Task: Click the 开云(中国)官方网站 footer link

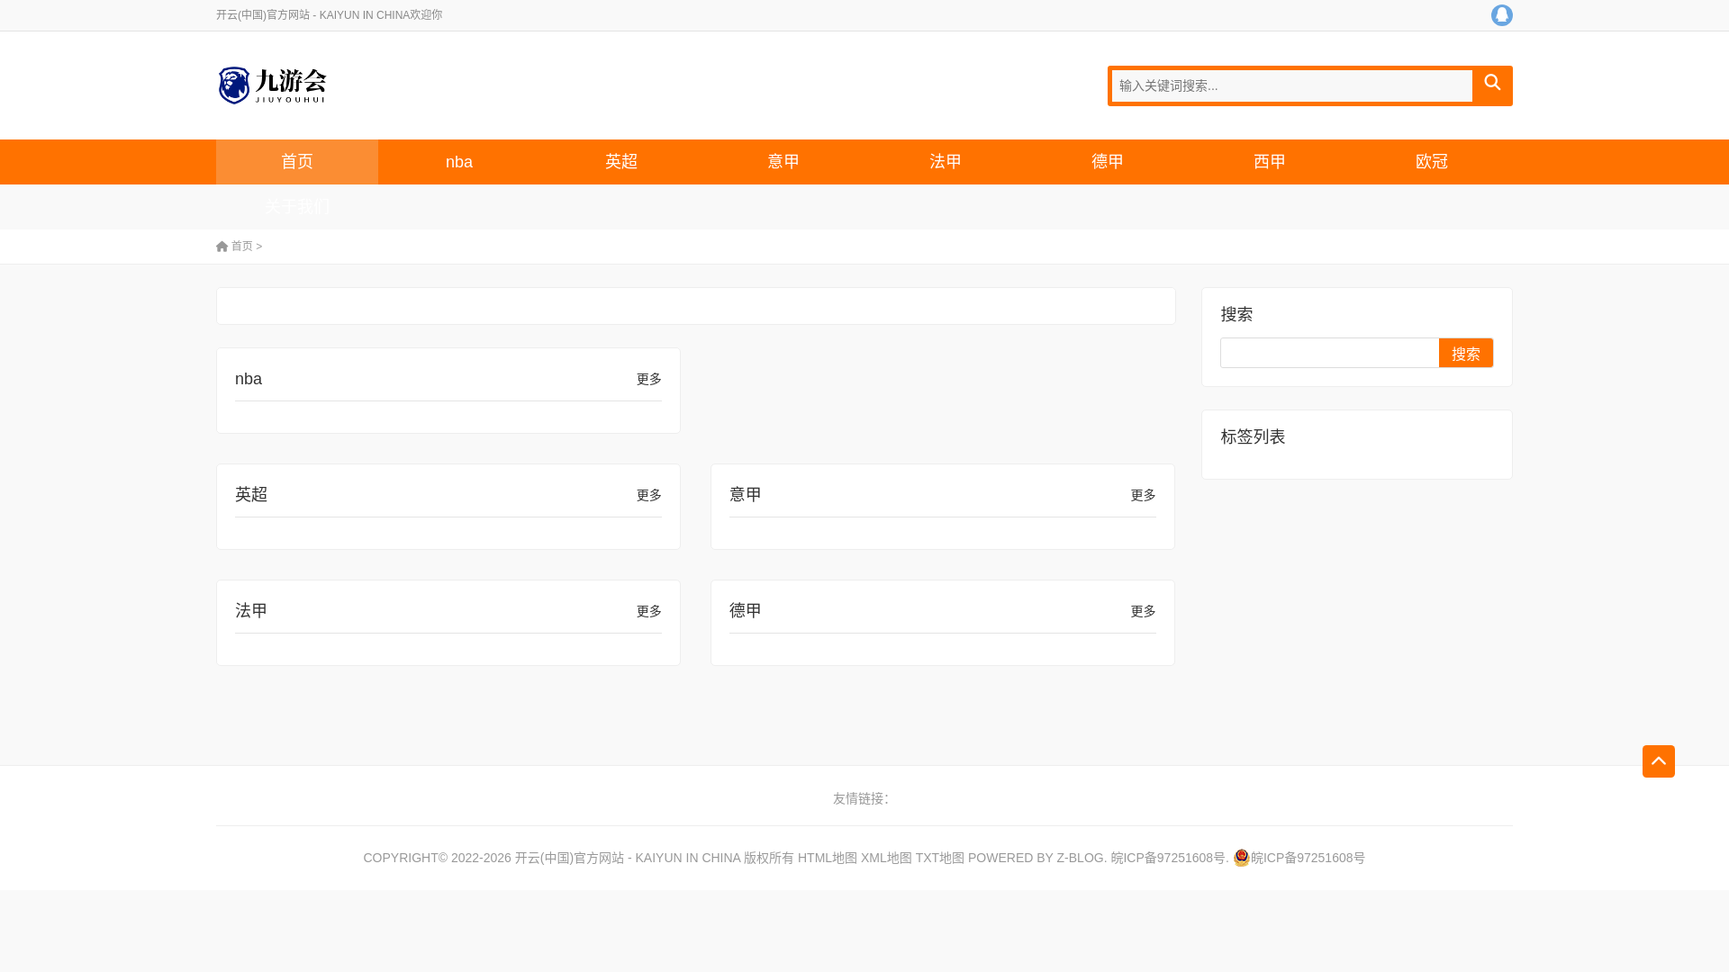Action: (627, 859)
